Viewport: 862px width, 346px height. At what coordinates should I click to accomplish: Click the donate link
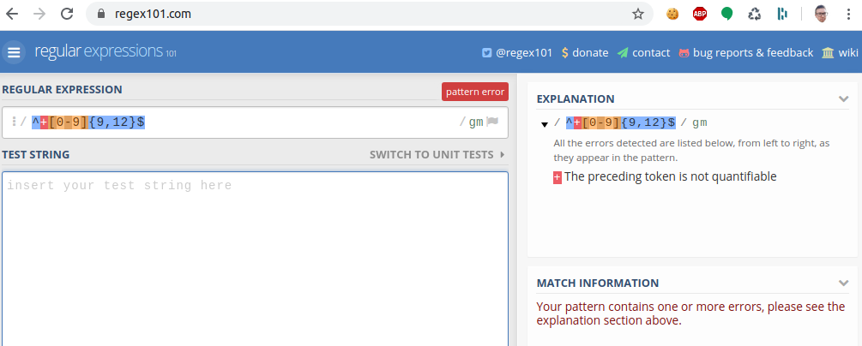pos(584,52)
